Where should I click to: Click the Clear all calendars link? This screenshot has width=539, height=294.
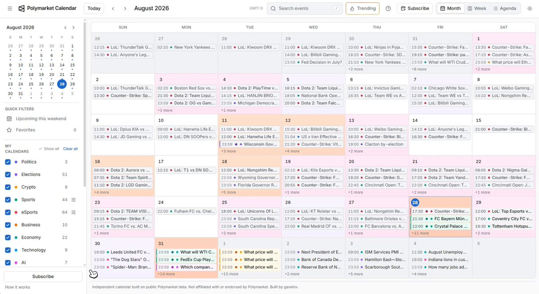click(x=70, y=149)
